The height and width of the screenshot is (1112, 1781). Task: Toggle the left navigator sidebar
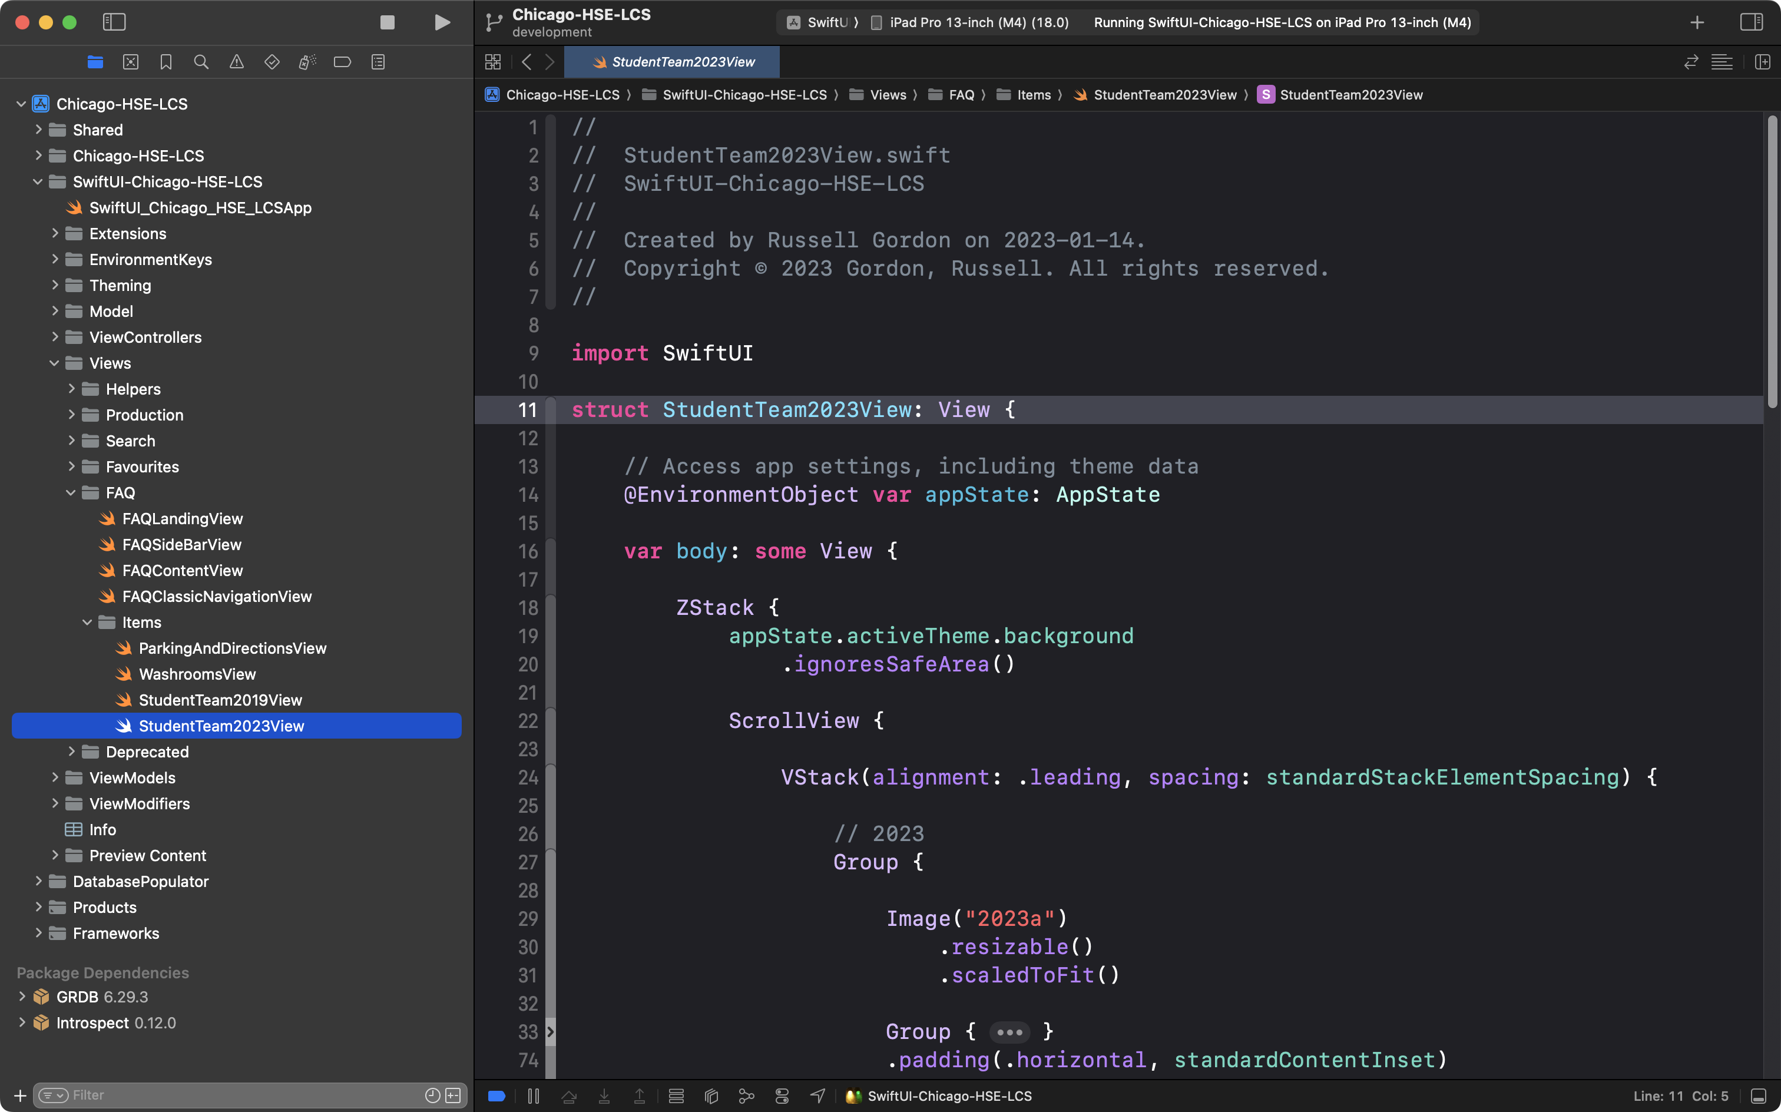pyautogui.click(x=114, y=23)
